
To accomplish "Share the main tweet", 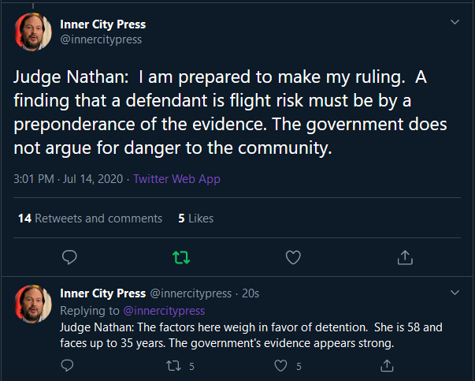I will point(405,257).
